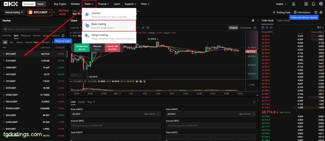
Task: Open the profile account icon
Action: (x=294, y=4)
